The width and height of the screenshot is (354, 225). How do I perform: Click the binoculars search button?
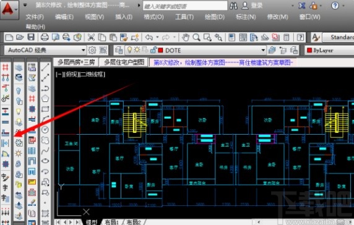[x=233, y=6]
